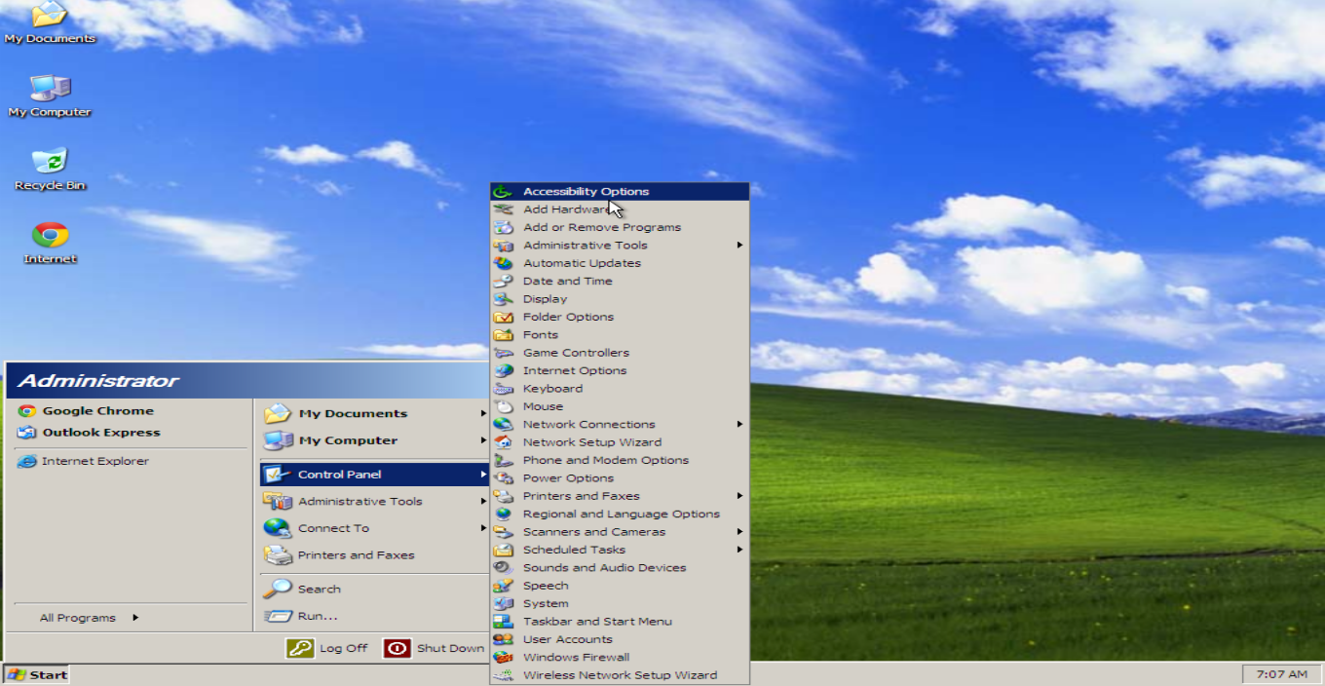Expand the Network Connections submenu arrow
Viewport: 1325px width, 686px height.
pyautogui.click(x=740, y=424)
